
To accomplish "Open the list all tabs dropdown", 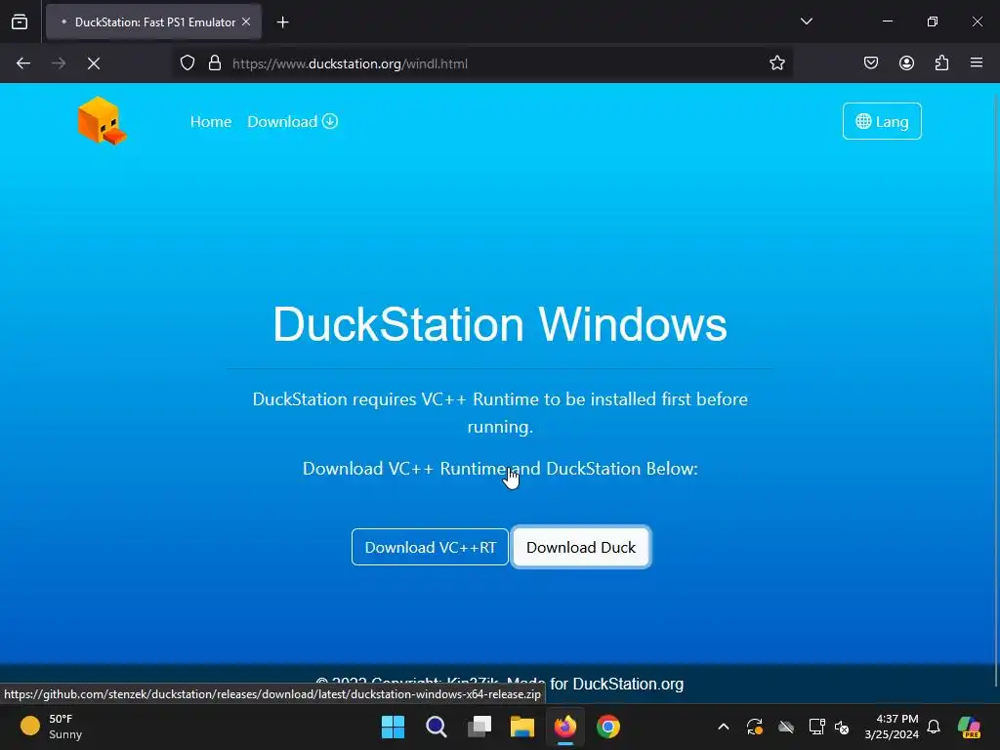I will click(807, 21).
